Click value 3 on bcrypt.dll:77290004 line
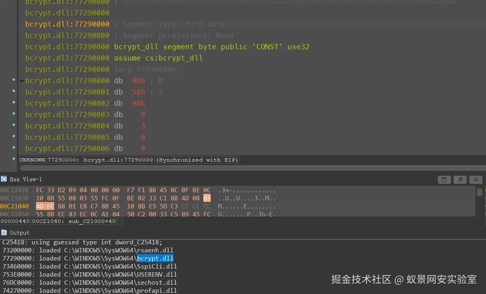486x294 pixels. pyautogui.click(x=143, y=126)
